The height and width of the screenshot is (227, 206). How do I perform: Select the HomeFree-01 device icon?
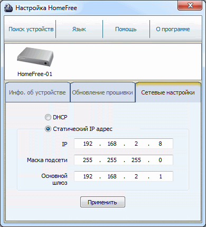[x=35, y=56]
